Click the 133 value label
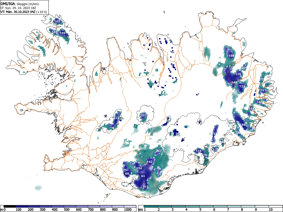 242,86
